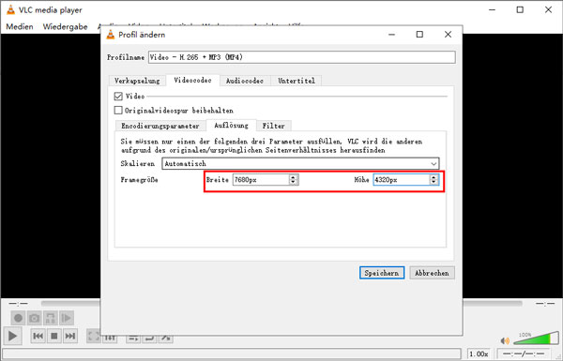The image size is (563, 361).
Task: Increase Breite value with up arrow
Action: [x=294, y=177]
